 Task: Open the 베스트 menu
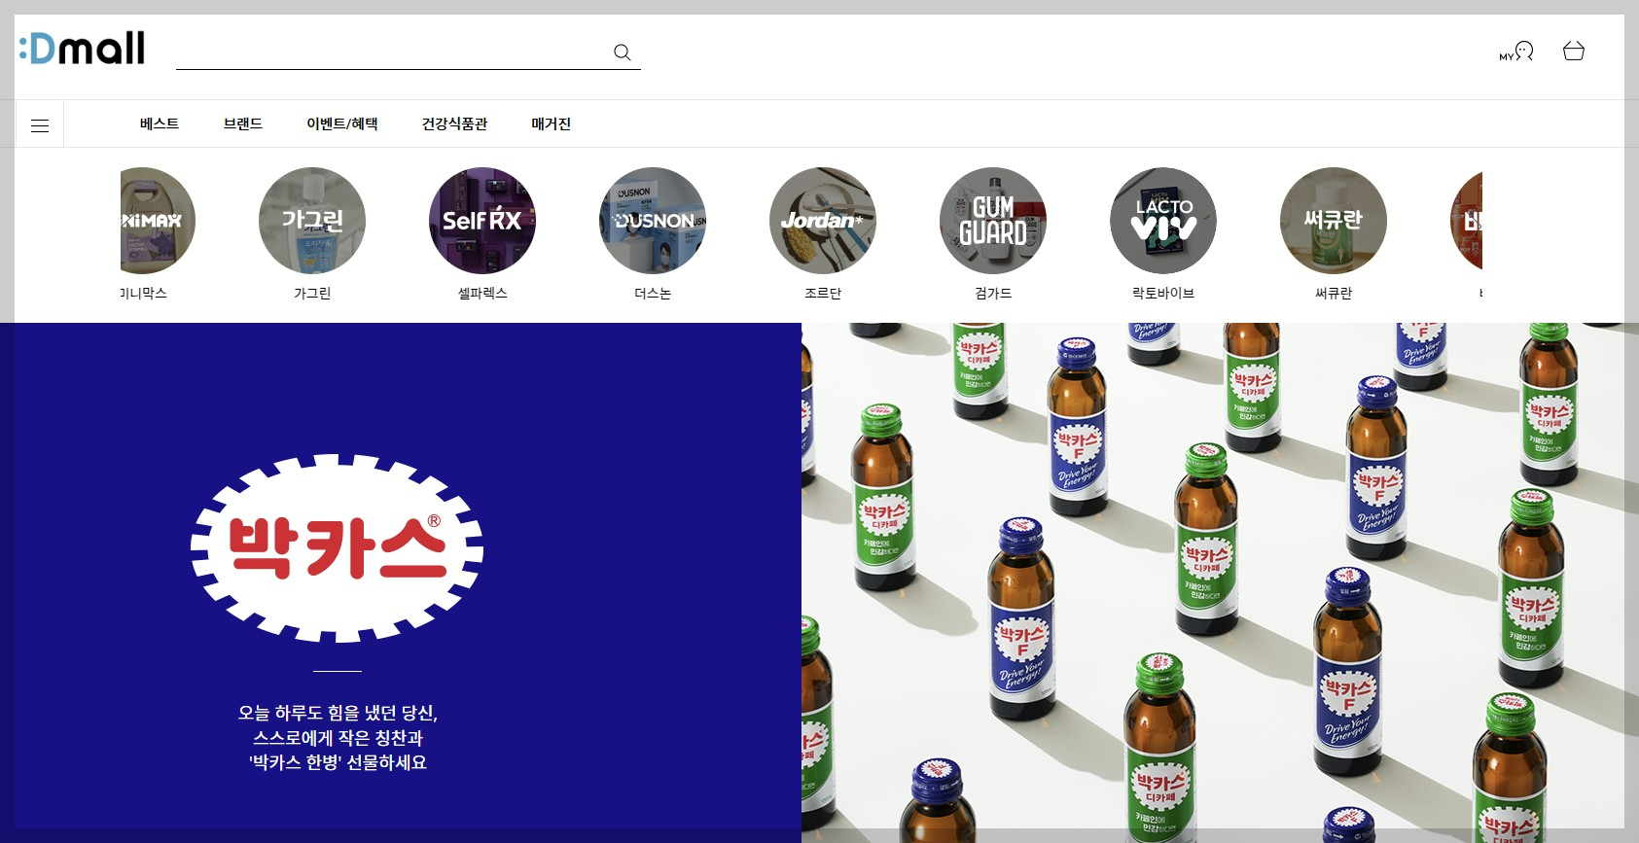pyautogui.click(x=160, y=123)
